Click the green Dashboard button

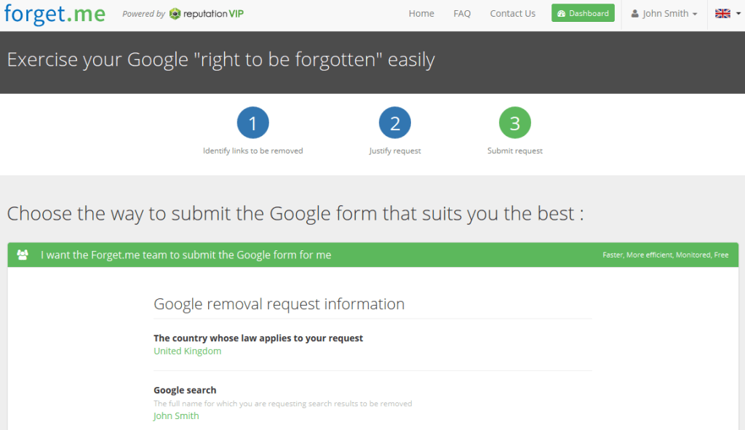pyautogui.click(x=583, y=13)
